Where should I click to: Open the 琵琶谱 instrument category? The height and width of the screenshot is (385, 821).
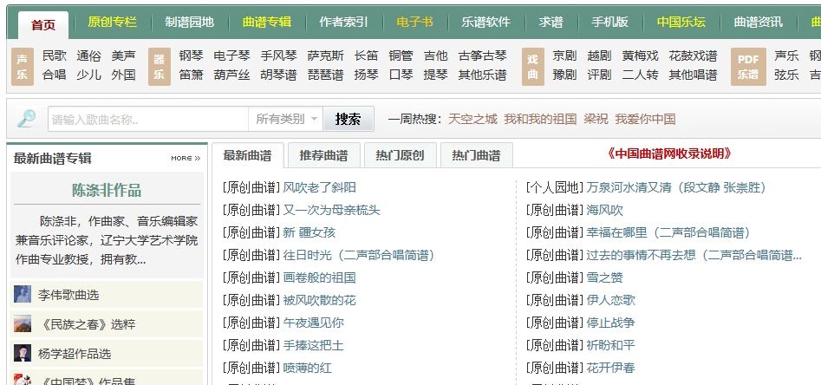click(x=326, y=75)
